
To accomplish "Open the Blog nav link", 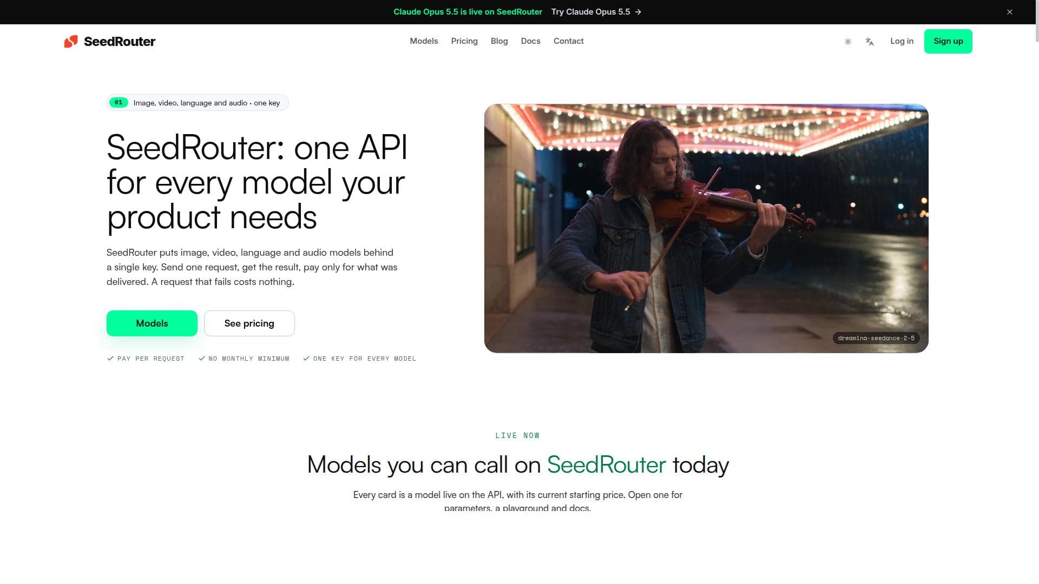I will [x=499, y=41].
